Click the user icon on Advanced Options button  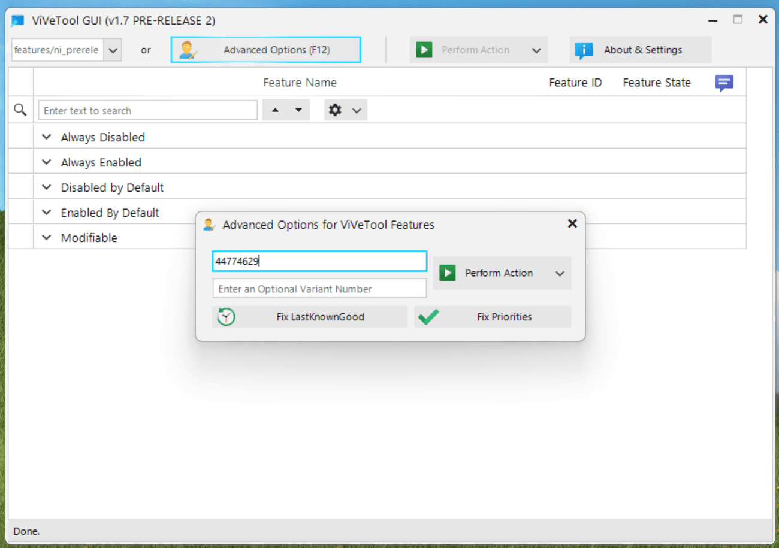click(x=188, y=50)
